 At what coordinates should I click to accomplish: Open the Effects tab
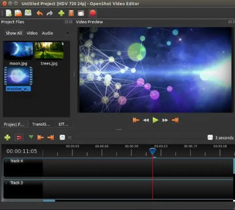(x=63, y=124)
